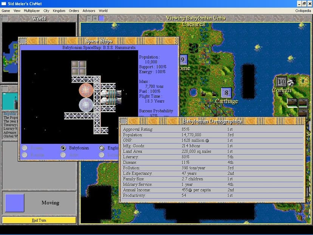Click the white life-support sphere on spaceship
Screen dimensions: 313x235
[x=86, y=105]
